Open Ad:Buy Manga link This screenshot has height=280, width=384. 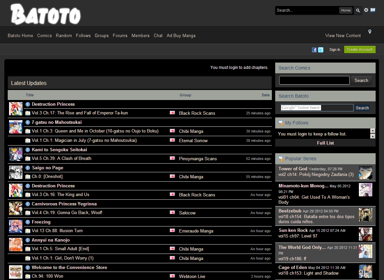point(181,36)
